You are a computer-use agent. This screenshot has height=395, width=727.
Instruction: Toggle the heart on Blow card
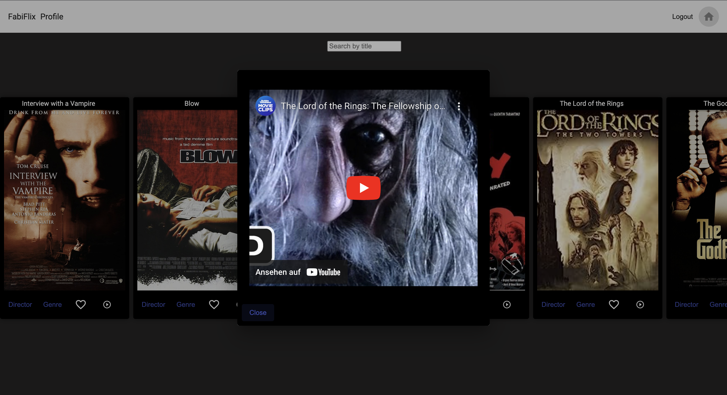coord(214,304)
